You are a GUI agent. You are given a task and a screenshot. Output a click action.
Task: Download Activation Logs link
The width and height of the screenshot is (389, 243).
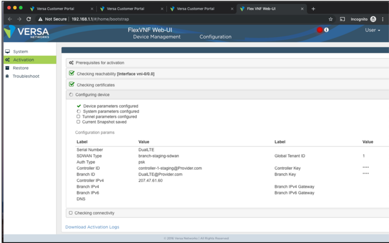tap(92, 227)
